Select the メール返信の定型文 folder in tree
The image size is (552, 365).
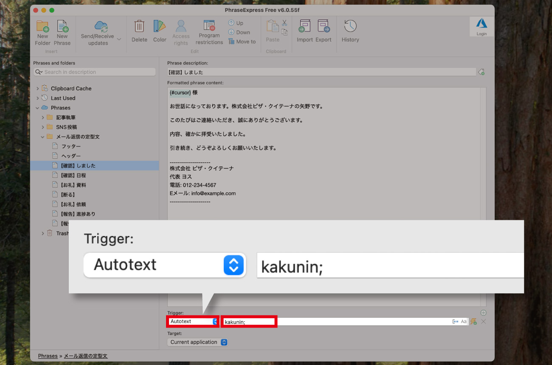click(78, 137)
